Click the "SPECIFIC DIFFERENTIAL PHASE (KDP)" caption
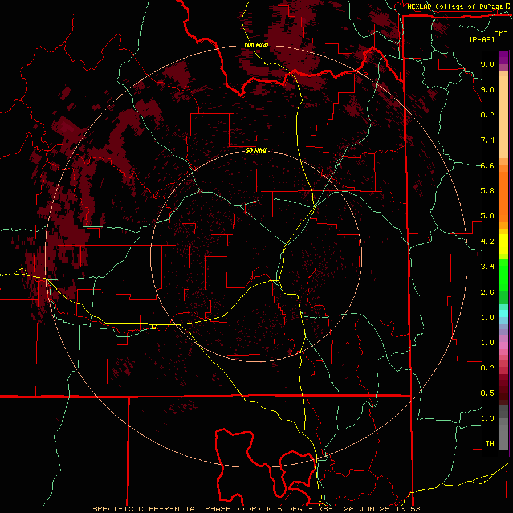Image resolution: width=513 pixels, height=513 pixels. coord(178,509)
